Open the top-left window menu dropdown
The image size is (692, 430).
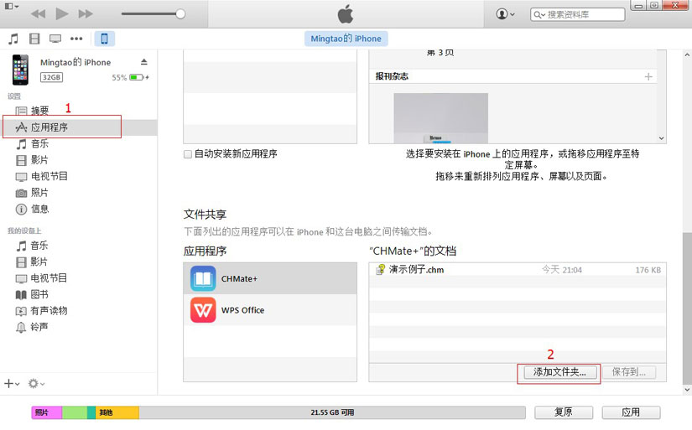(12, 6)
